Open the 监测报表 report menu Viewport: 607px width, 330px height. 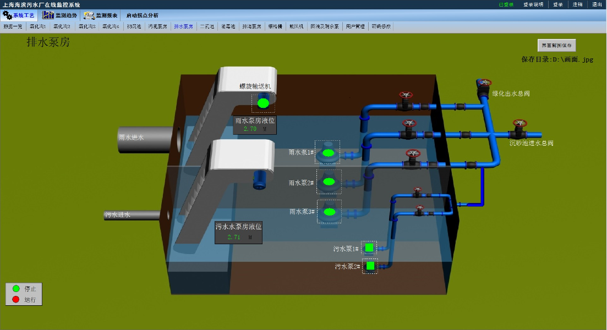(x=101, y=15)
